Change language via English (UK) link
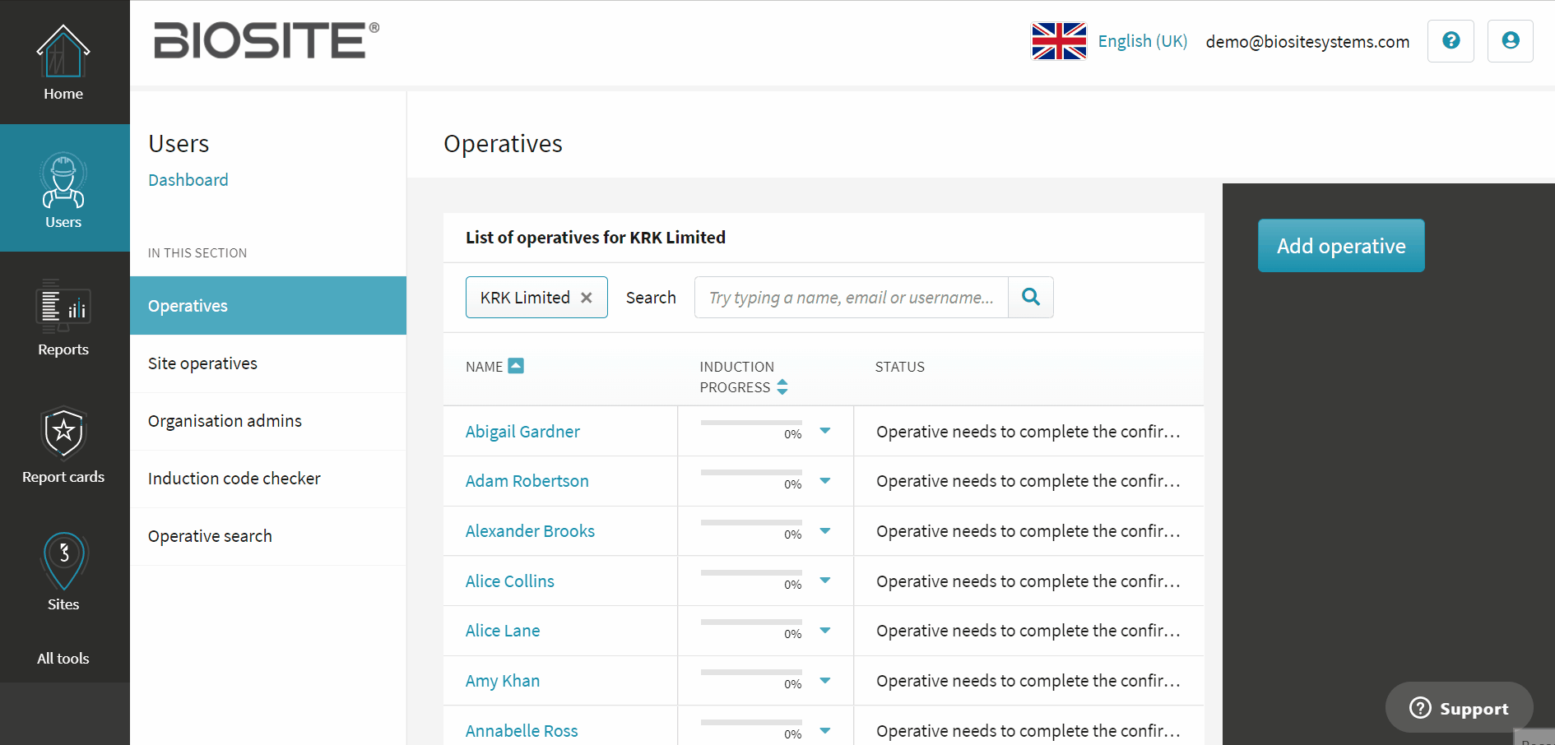Screen dimensions: 1555x745 [1143, 41]
